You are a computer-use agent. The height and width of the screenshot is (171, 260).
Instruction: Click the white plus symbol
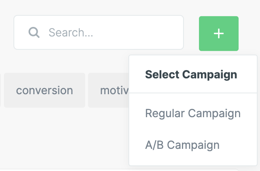pos(219,34)
